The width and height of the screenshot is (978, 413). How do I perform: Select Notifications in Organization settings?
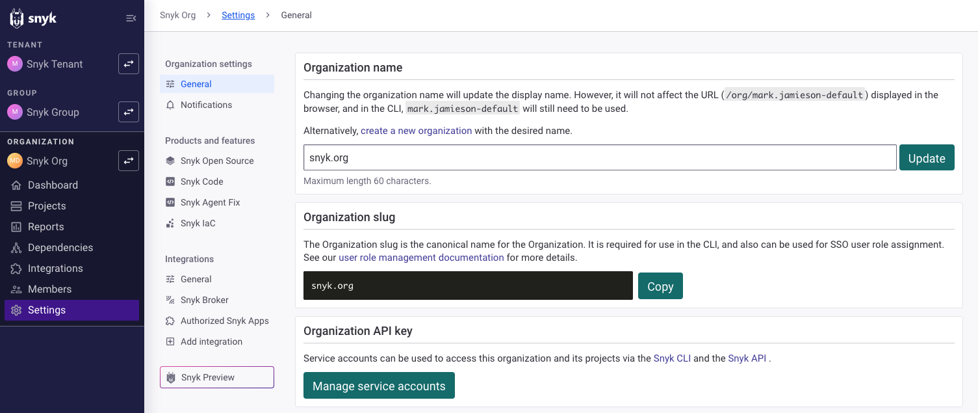click(x=206, y=105)
